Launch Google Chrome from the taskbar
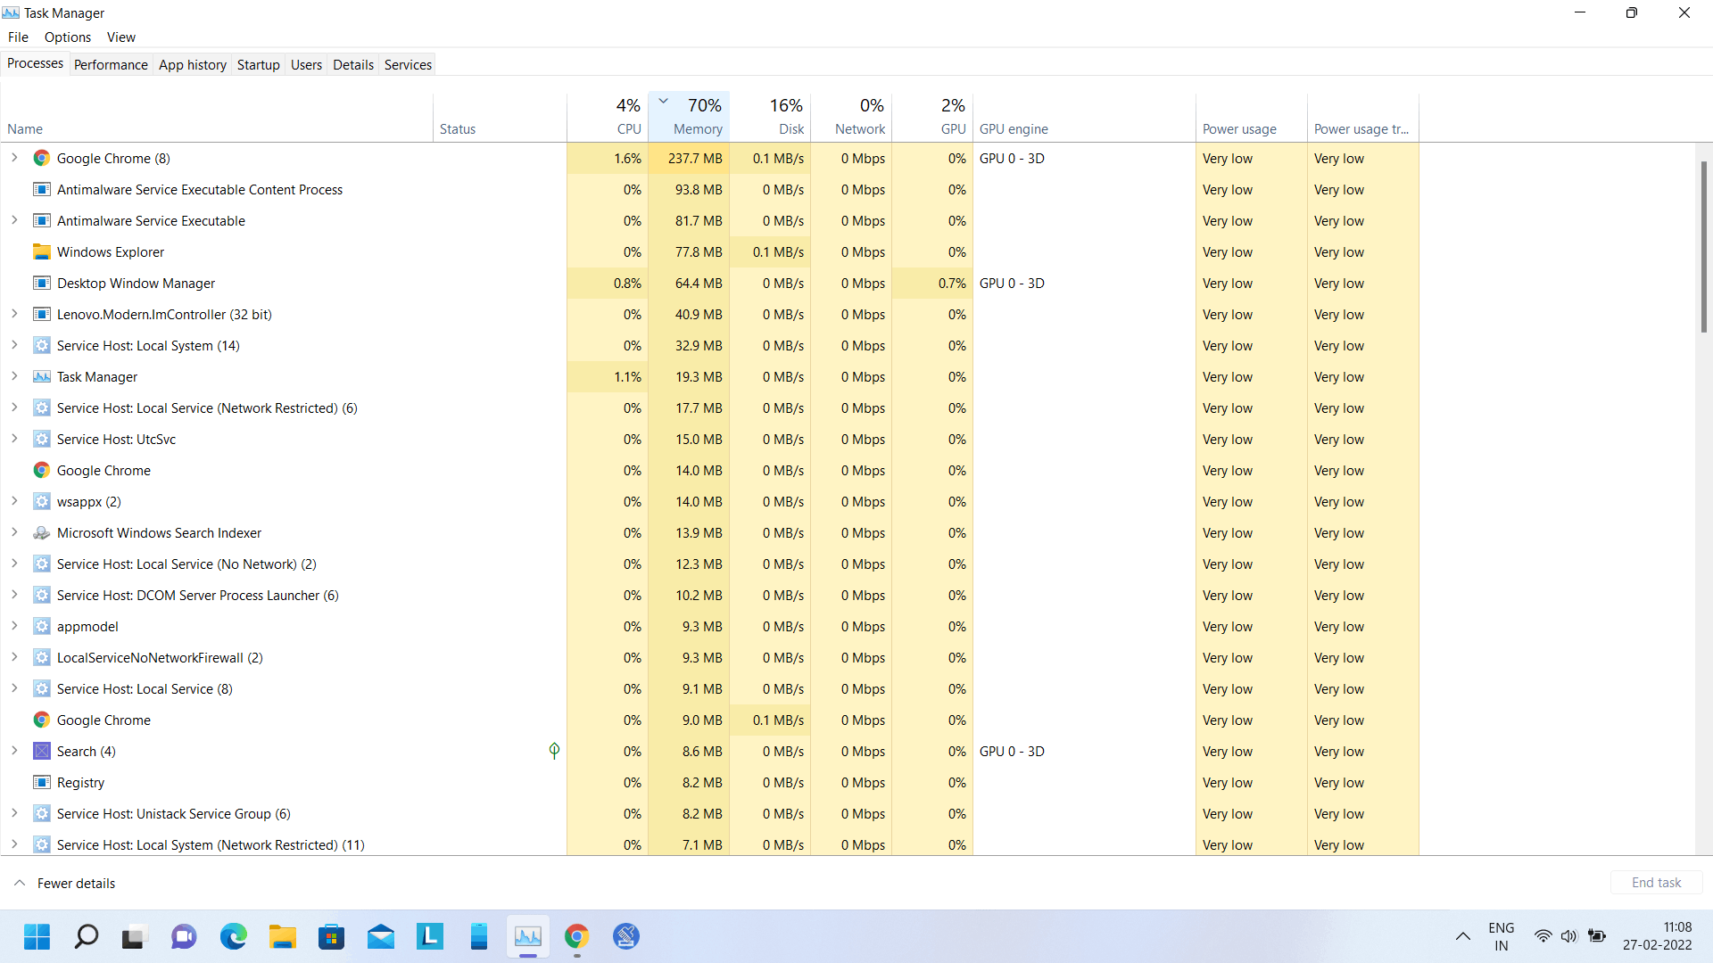This screenshot has height=963, width=1713. pyautogui.click(x=577, y=936)
